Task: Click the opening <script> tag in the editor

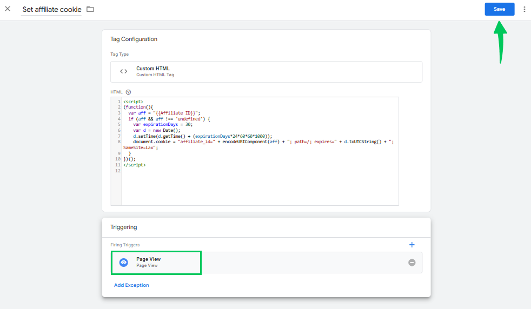Action: coord(133,102)
